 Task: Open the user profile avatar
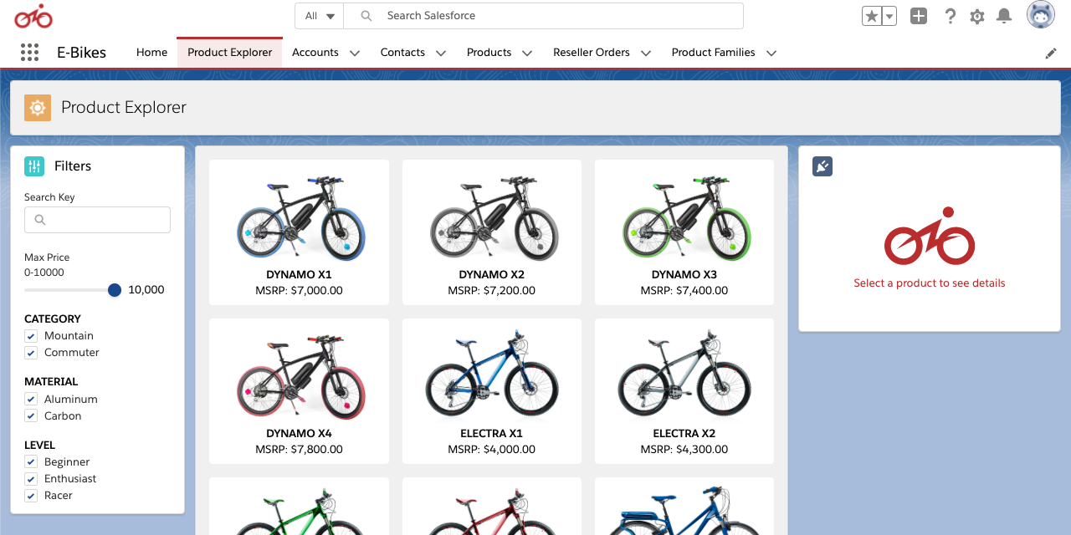coord(1041,15)
